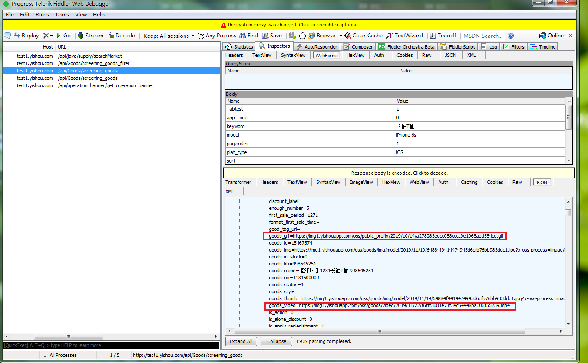
Task: Open the Keep: All sessions dropdown
Action: point(169,36)
